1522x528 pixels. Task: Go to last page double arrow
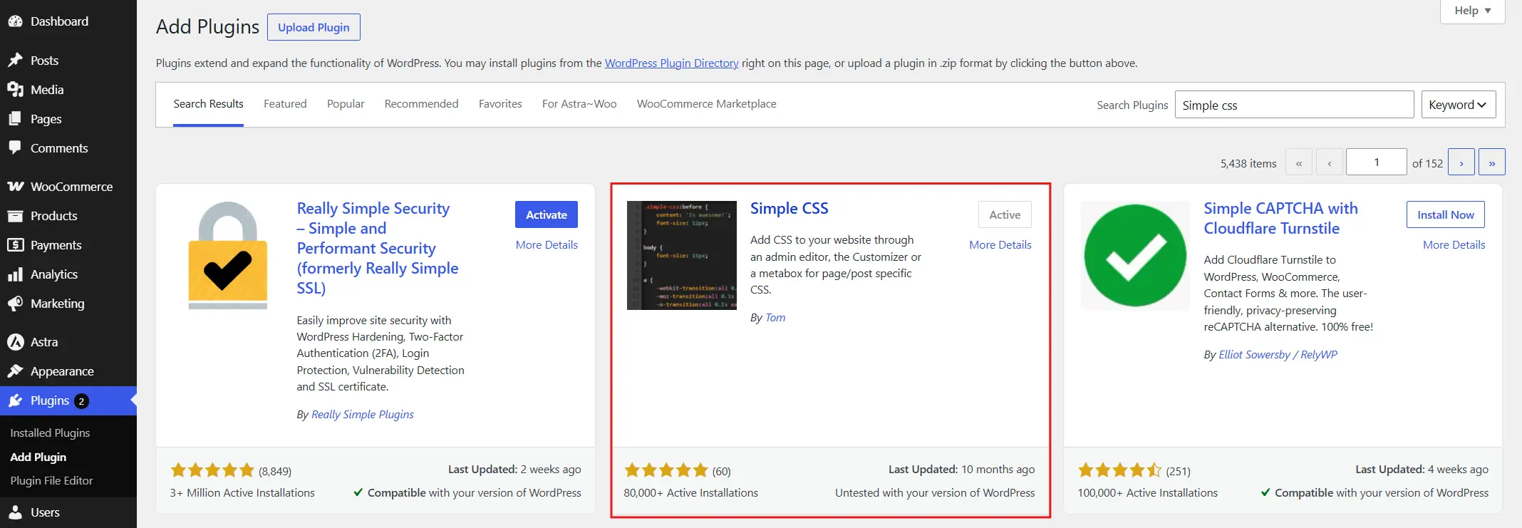click(1492, 162)
